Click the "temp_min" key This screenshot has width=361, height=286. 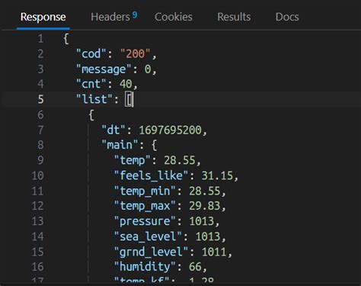click(x=145, y=191)
